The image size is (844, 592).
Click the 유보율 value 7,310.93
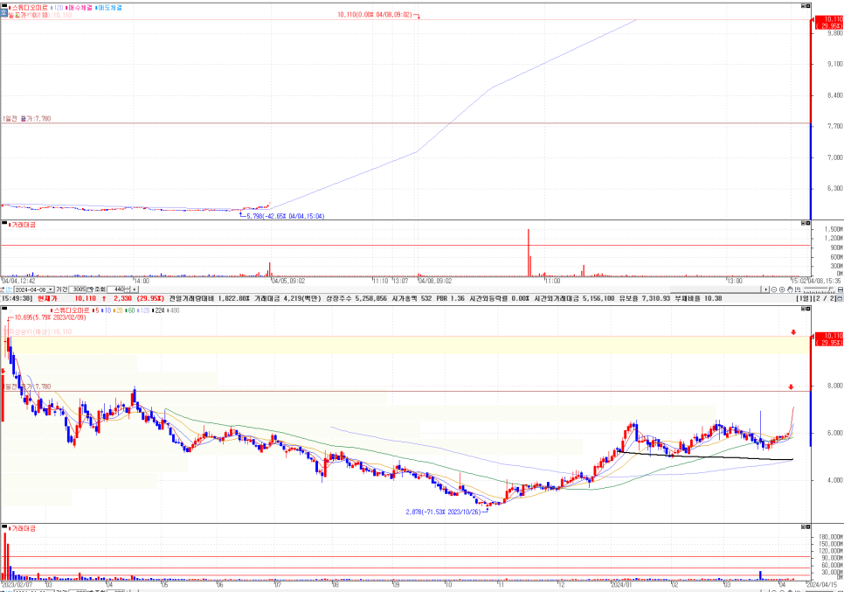[654, 298]
